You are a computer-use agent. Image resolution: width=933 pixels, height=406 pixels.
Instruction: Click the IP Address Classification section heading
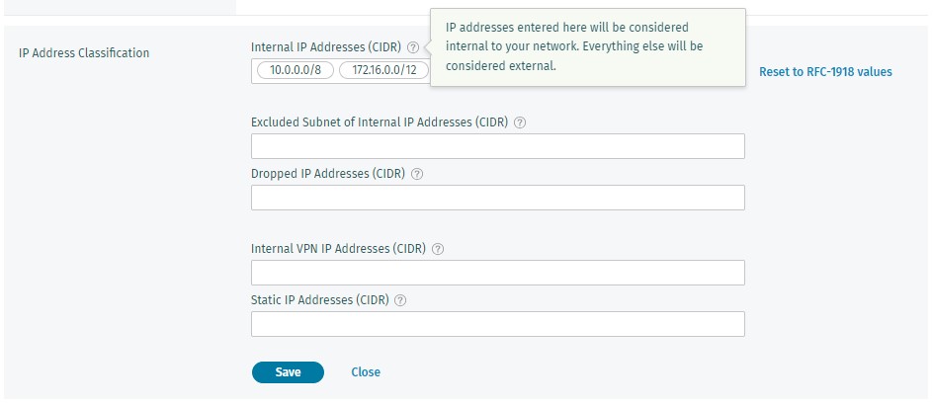[84, 53]
